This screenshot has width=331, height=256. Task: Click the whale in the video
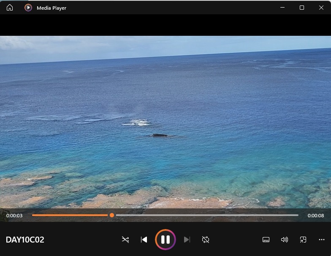(160, 135)
